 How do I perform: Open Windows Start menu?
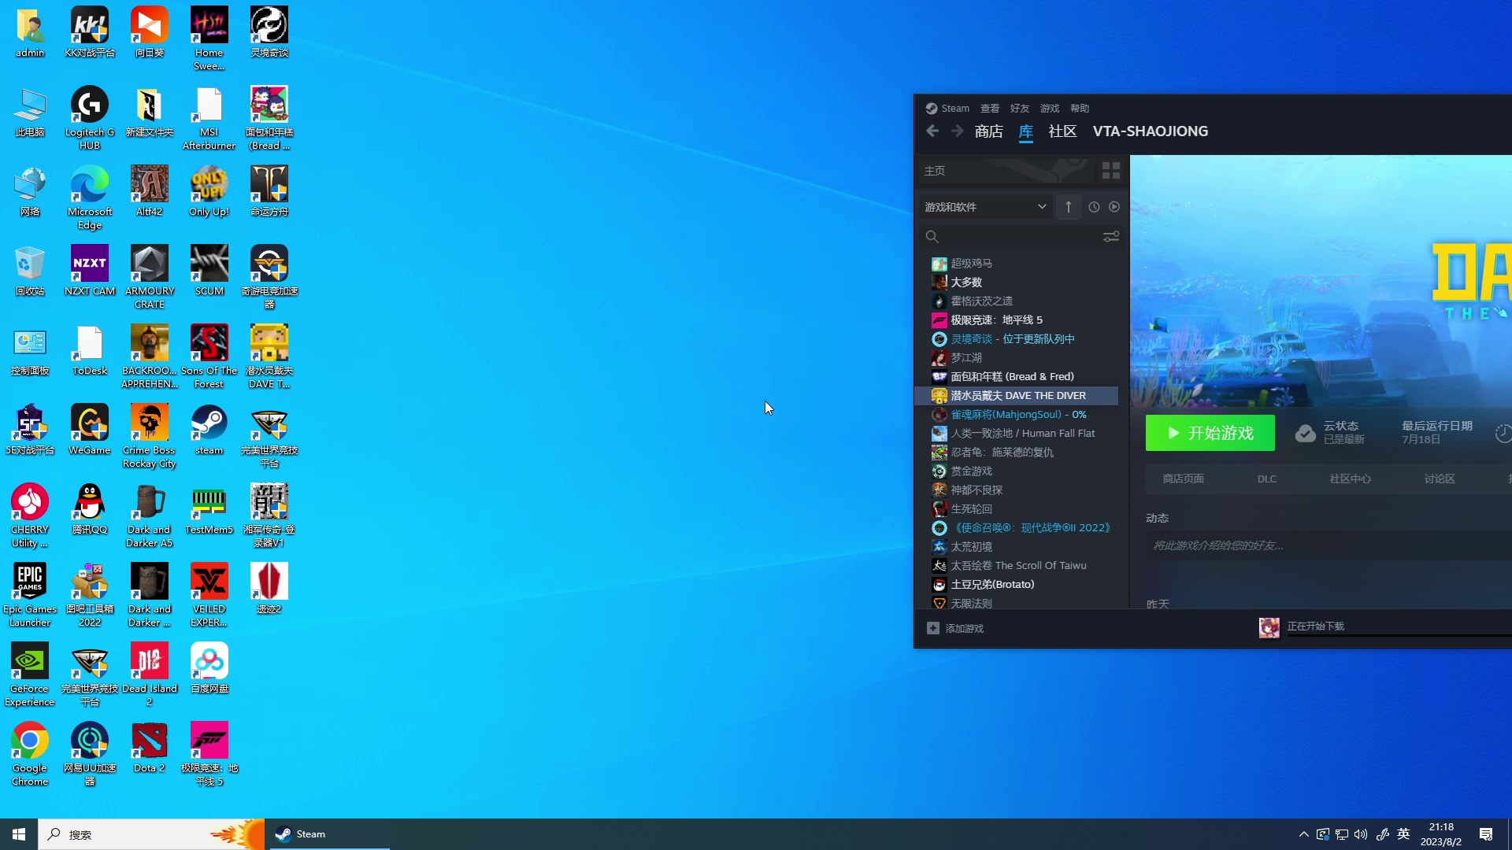[x=19, y=834]
